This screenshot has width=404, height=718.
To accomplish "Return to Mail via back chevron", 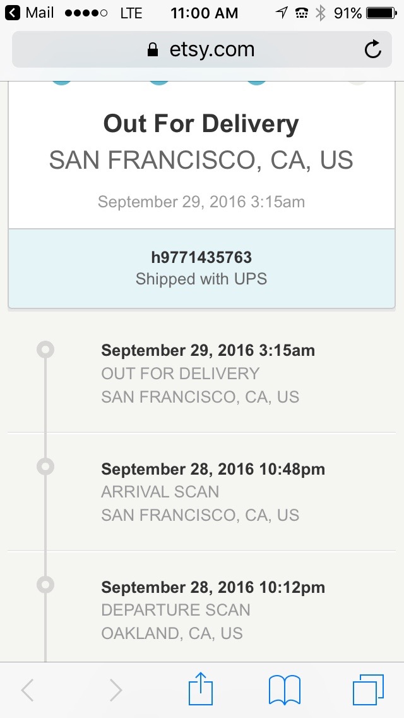I will (x=13, y=13).
